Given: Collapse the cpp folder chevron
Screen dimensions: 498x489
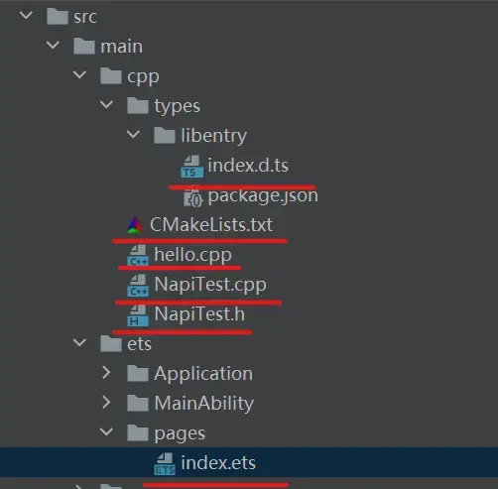Looking at the screenshot, I should [79, 74].
